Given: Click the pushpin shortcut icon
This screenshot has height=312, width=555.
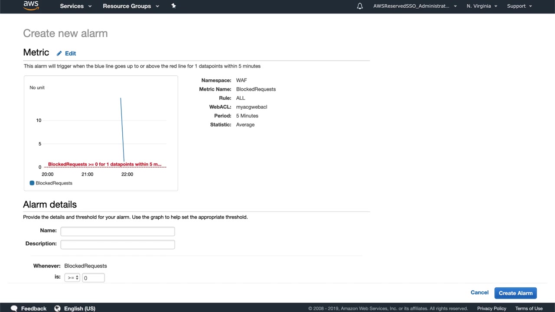Looking at the screenshot, I should [173, 6].
